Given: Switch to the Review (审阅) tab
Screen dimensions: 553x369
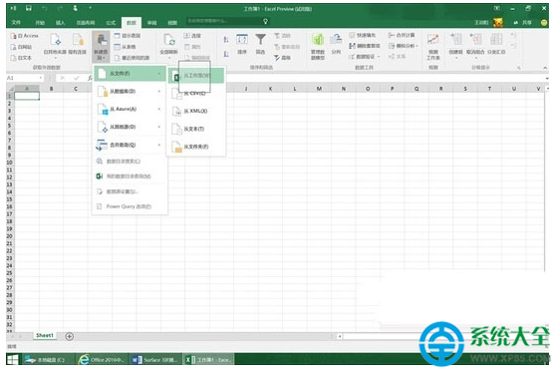Looking at the screenshot, I should (151, 23).
